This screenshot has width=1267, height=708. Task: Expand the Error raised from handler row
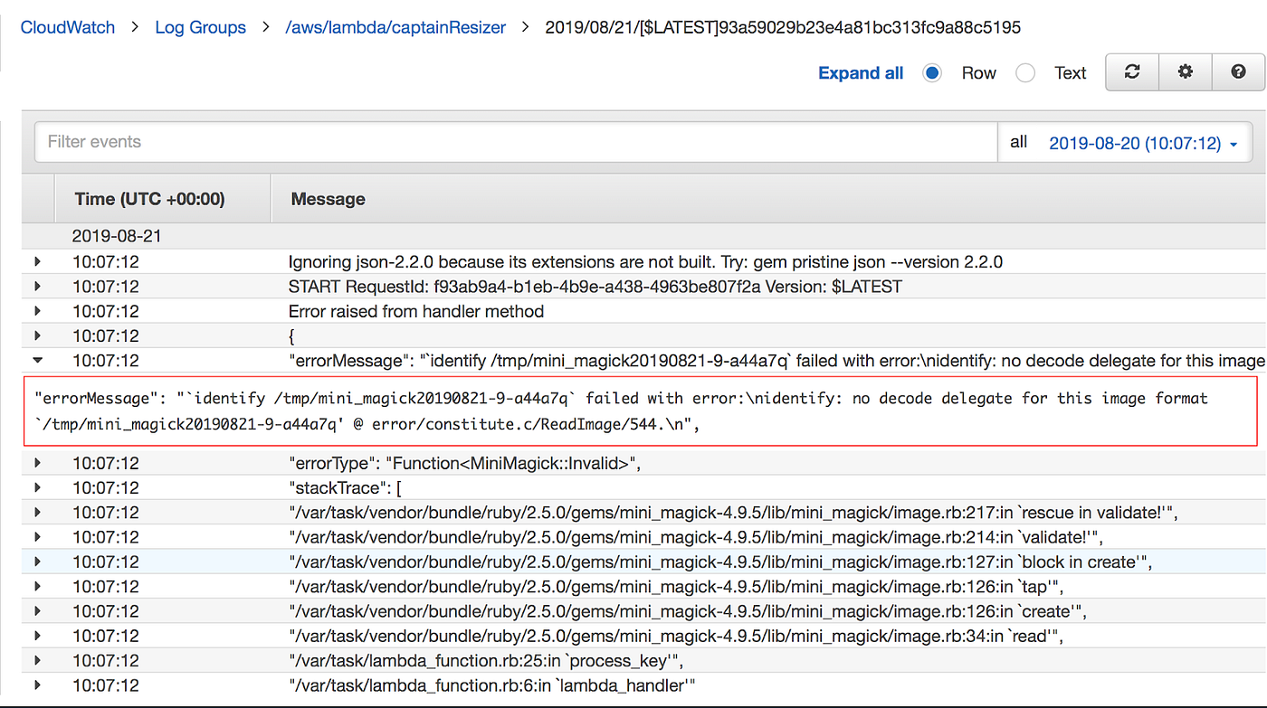pyautogui.click(x=37, y=310)
